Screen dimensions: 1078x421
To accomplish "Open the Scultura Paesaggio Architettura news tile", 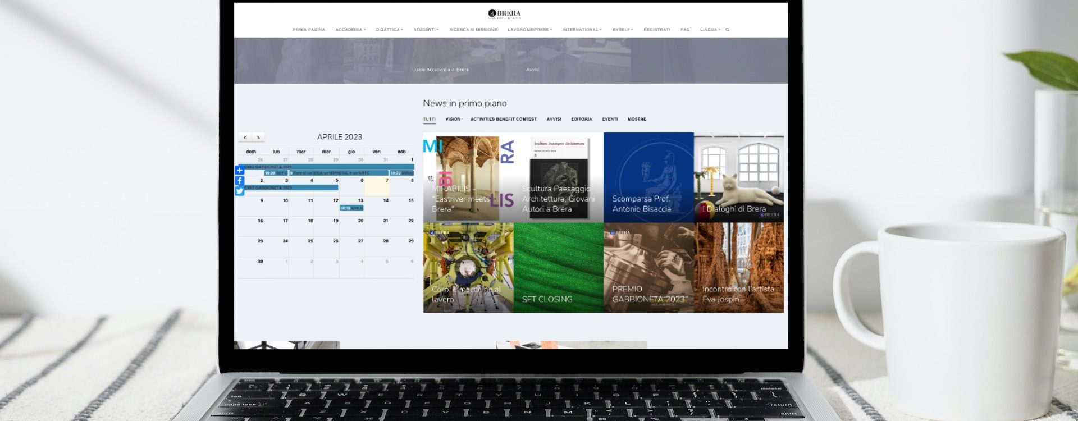I will (x=559, y=177).
